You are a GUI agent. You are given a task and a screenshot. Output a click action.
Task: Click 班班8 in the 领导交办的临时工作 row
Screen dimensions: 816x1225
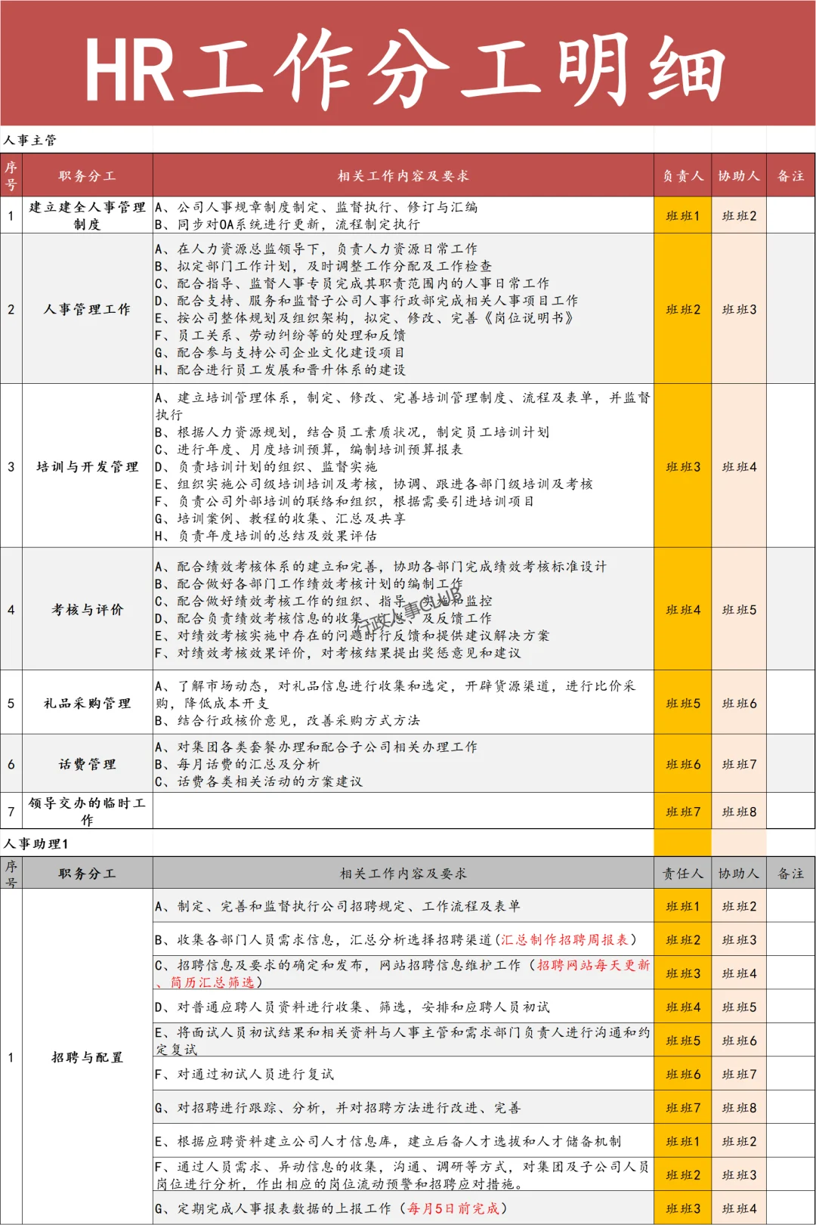739,812
